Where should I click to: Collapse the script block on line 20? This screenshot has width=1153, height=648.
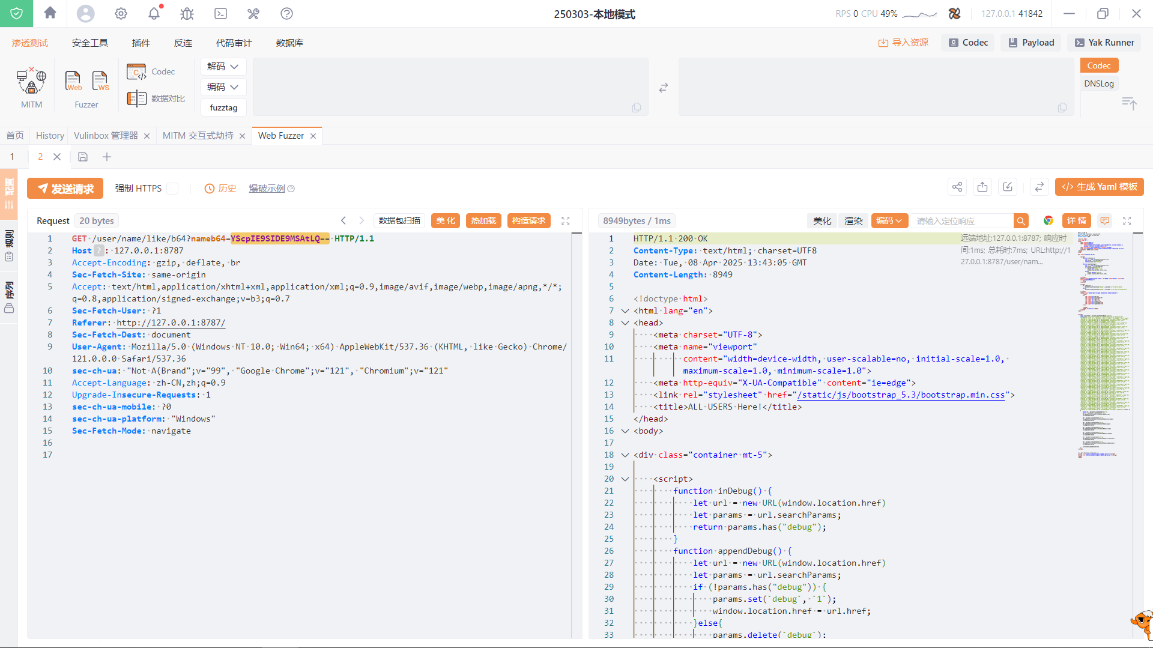pos(625,479)
